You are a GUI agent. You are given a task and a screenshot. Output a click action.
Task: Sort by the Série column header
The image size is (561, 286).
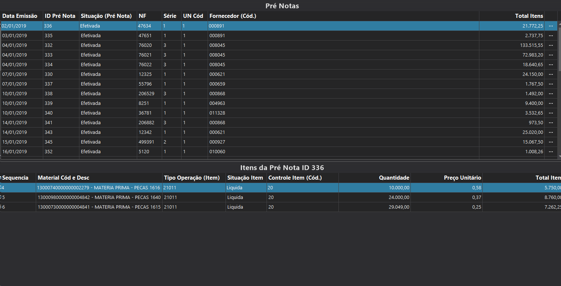[171, 16]
